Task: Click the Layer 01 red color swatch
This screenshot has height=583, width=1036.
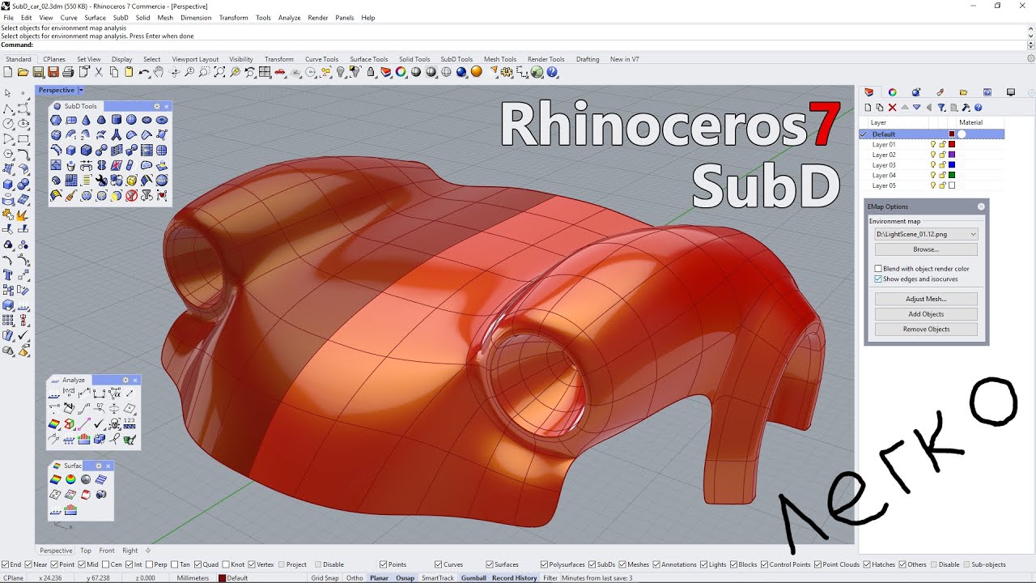Action: coord(952,144)
